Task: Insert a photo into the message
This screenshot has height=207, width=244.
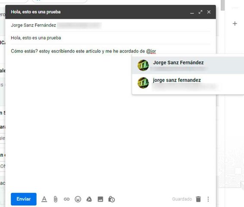Action: [100, 199]
